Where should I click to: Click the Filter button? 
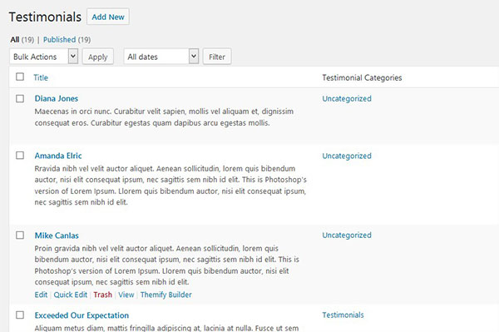click(217, 57)
